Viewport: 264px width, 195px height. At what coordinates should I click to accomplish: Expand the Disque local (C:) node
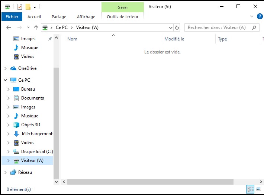coord(8,152)
